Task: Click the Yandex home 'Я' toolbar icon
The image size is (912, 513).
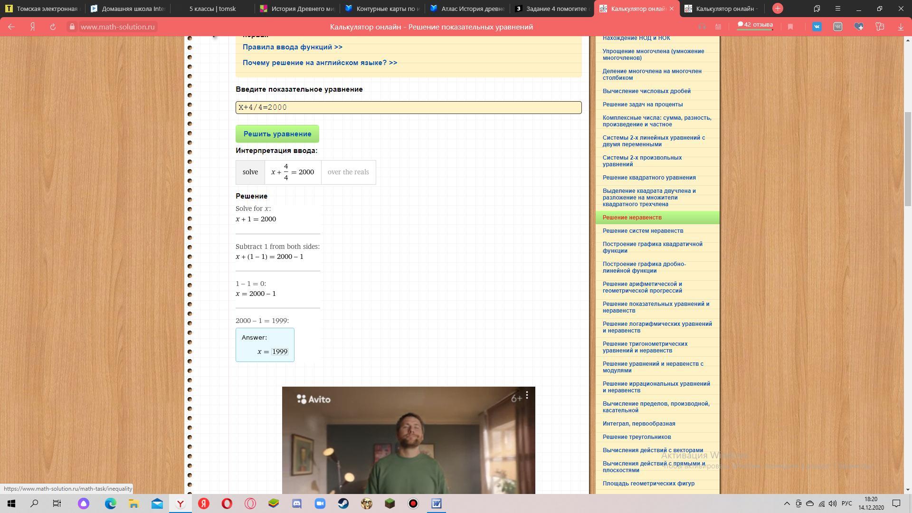Action: (33, 27)
